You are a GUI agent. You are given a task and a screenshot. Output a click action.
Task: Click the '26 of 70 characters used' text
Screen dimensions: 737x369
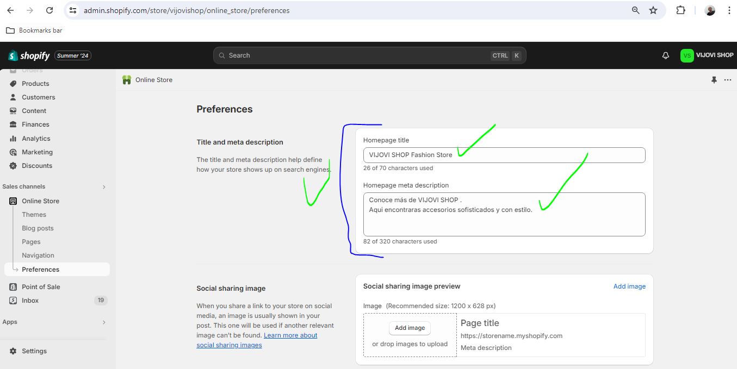pos(398,168)
